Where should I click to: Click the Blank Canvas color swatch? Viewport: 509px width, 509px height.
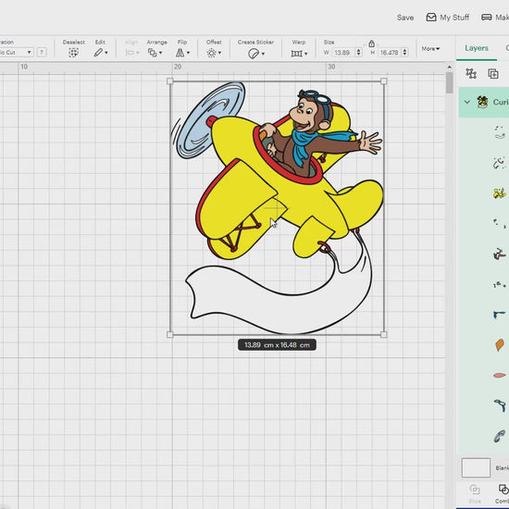pos(476,467)
